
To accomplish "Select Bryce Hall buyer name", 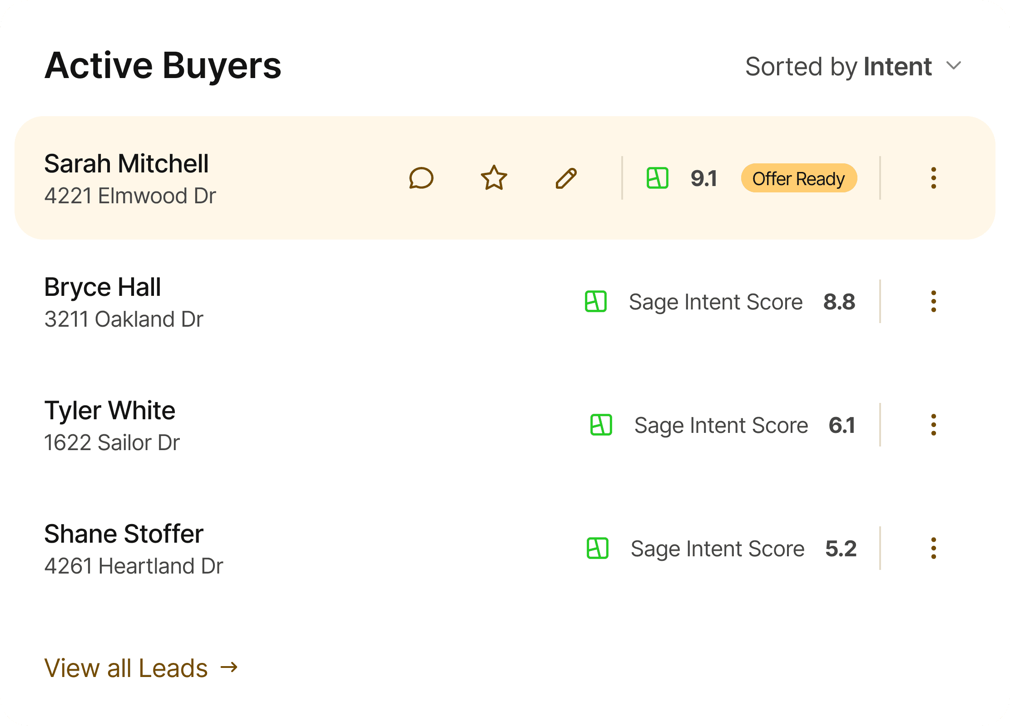I will pyautogui.click(x=103, y=287).
